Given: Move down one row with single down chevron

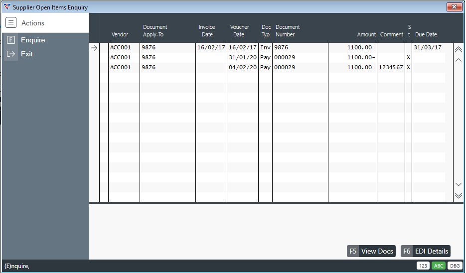Looking at the screenshot, I should tap(459, 184).
